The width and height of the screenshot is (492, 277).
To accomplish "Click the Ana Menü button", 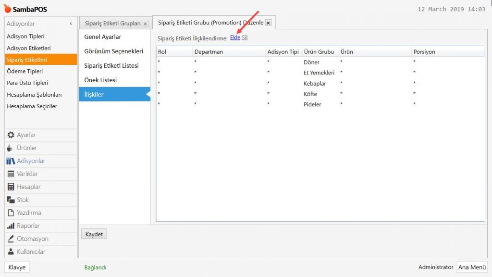I will tap(471, 267).
